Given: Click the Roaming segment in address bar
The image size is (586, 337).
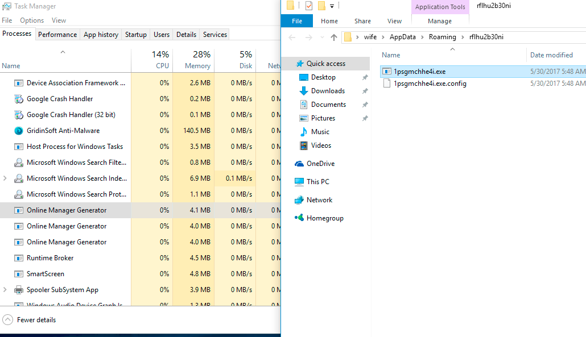Looking at the screenshot, I should coord(442,38).
